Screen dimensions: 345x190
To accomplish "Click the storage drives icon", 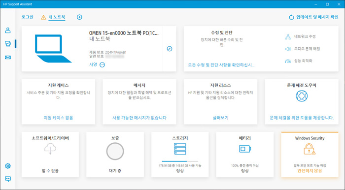I will 180,149.
